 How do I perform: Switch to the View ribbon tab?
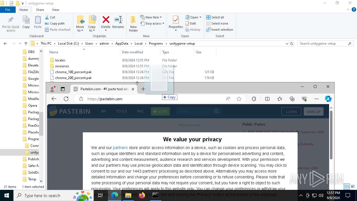point(56,10)
